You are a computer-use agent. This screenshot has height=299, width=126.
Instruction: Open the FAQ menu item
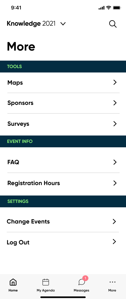tap(63, 162)
